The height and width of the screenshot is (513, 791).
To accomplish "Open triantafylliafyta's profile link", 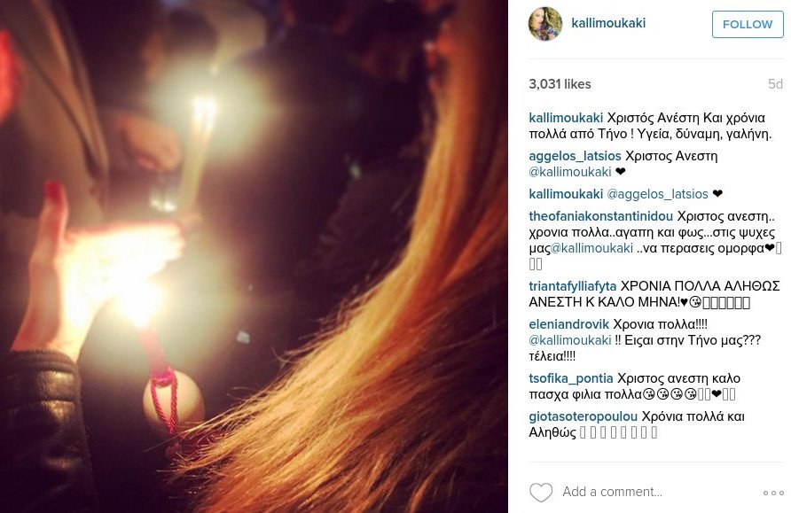I will coord(573,286).
